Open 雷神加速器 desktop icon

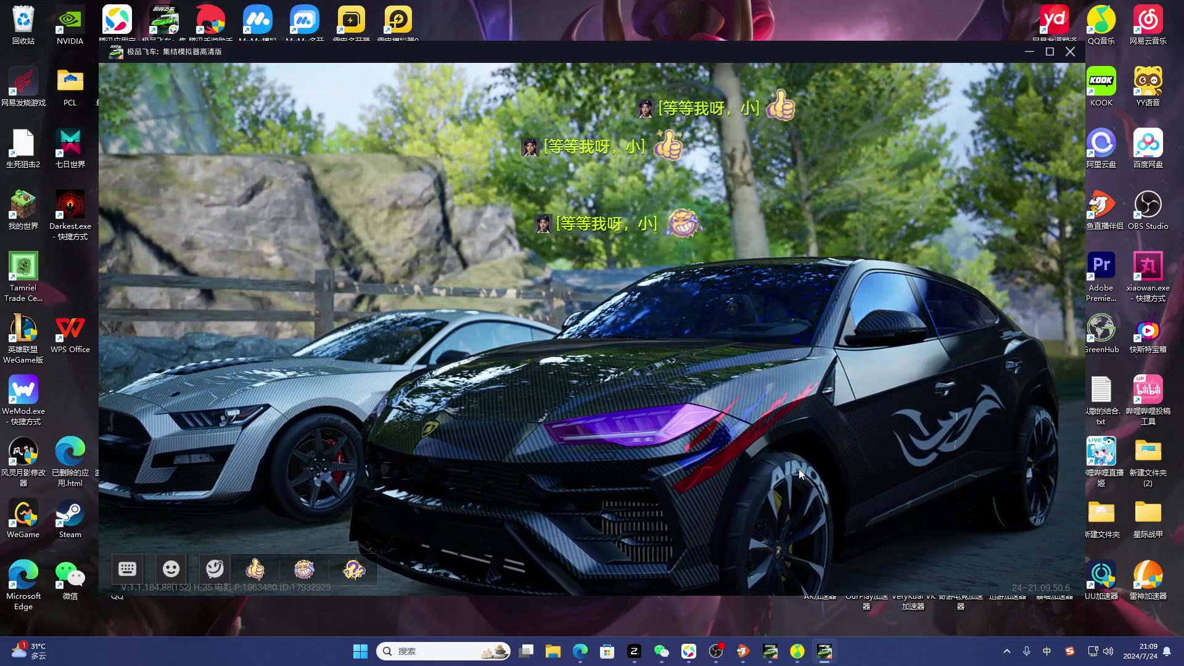coord(1148,580)
